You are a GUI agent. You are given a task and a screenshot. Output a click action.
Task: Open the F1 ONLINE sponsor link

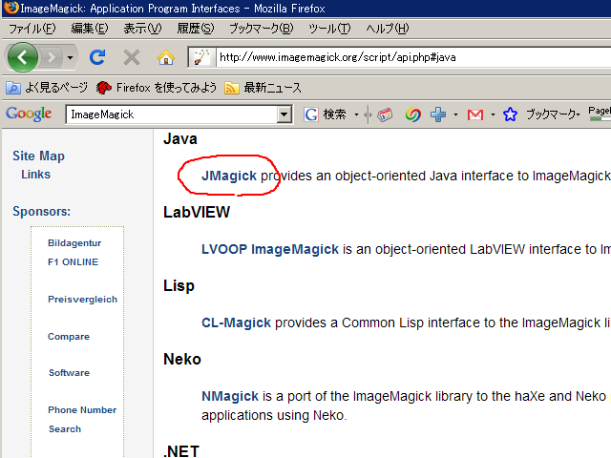click(73, 262)
